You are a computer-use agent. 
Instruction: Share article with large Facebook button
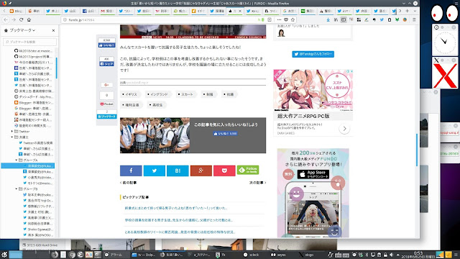(131, 171)
